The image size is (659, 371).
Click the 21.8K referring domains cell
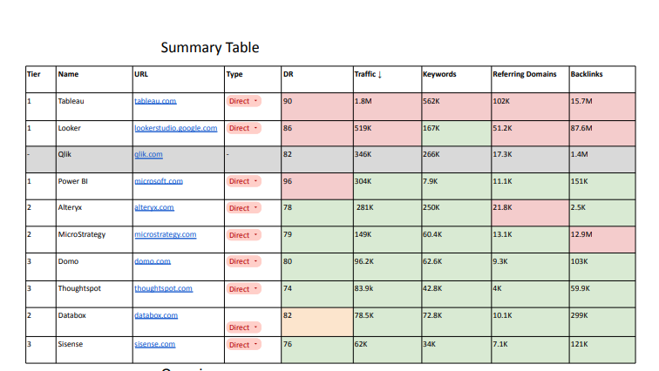tap(530, 212)
